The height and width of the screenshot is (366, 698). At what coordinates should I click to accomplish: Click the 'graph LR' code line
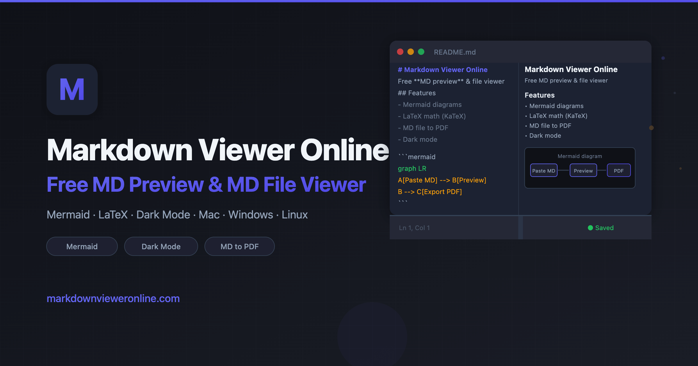(412, 168)
